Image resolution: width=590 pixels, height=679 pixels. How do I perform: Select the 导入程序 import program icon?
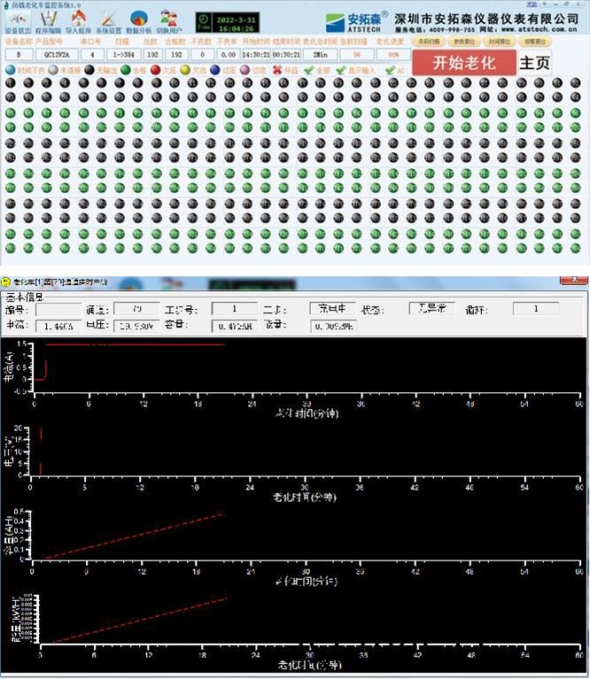pyautogui.click(x=79, y=19)
